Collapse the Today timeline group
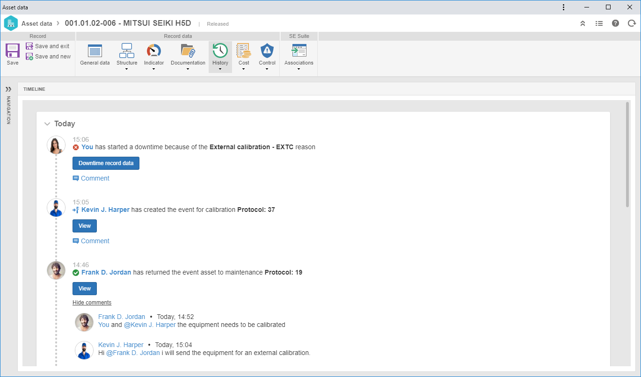The width and height of the screenshot is (641, 377). [x=47, y=124]
